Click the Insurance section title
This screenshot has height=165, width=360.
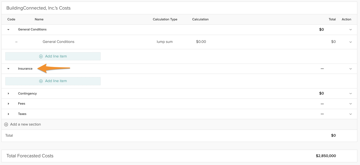(x=25, y=69)
